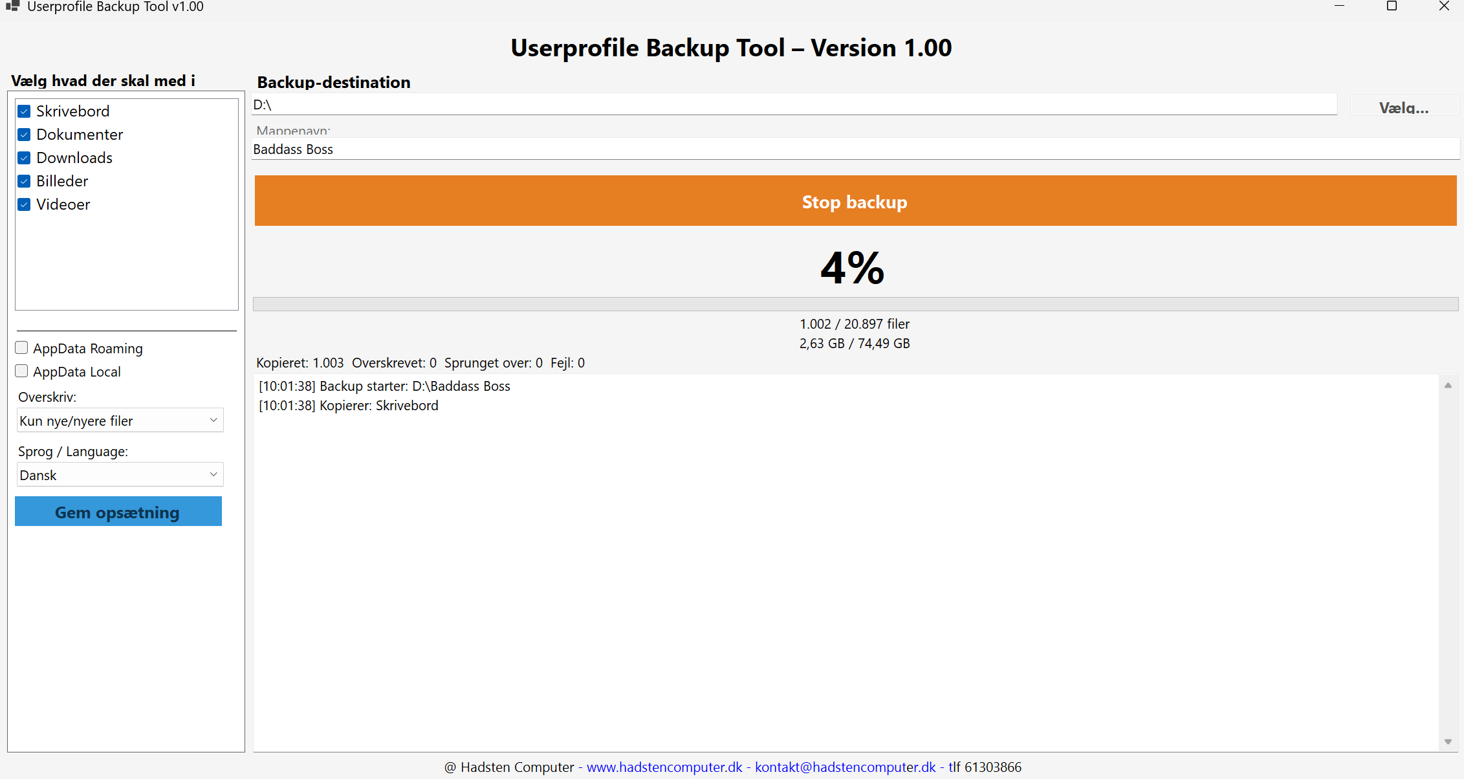Click log scrollbar down arrow

[1448, 742]
